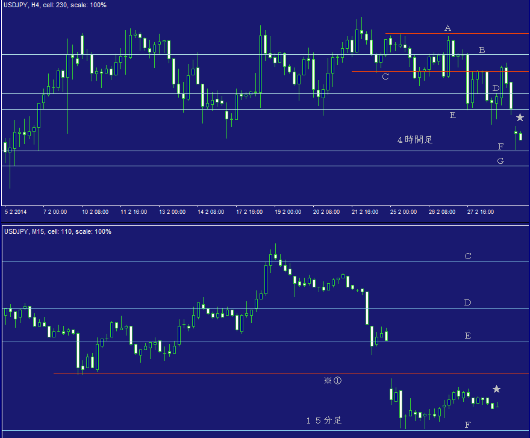Click the '25 2 00:00' time axis label
Image resolution: width=530 pixels, height=438 pixels.
pos(404,211)
